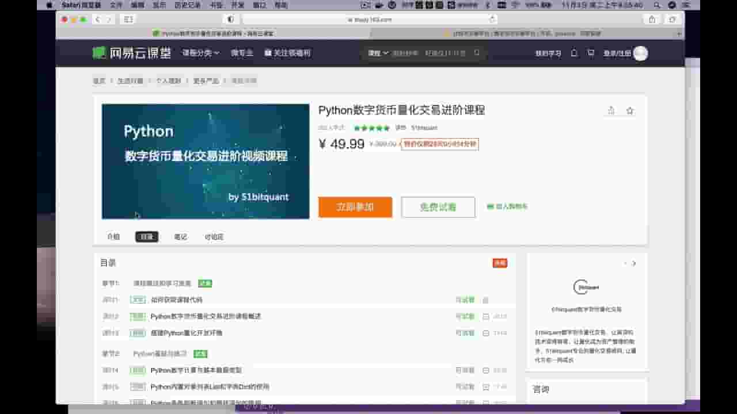Viewport: 737px width, 414px height.
Task: Click the 51bitquant instructor name under the logo
Action: (587, 309)
